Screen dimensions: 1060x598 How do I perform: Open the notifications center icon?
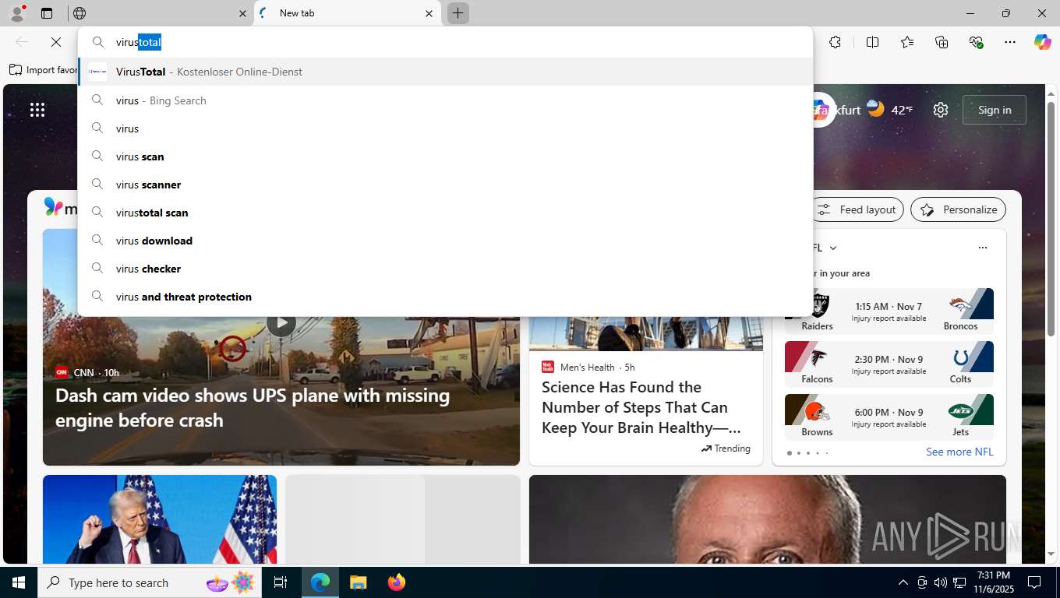pos(1034,582)
